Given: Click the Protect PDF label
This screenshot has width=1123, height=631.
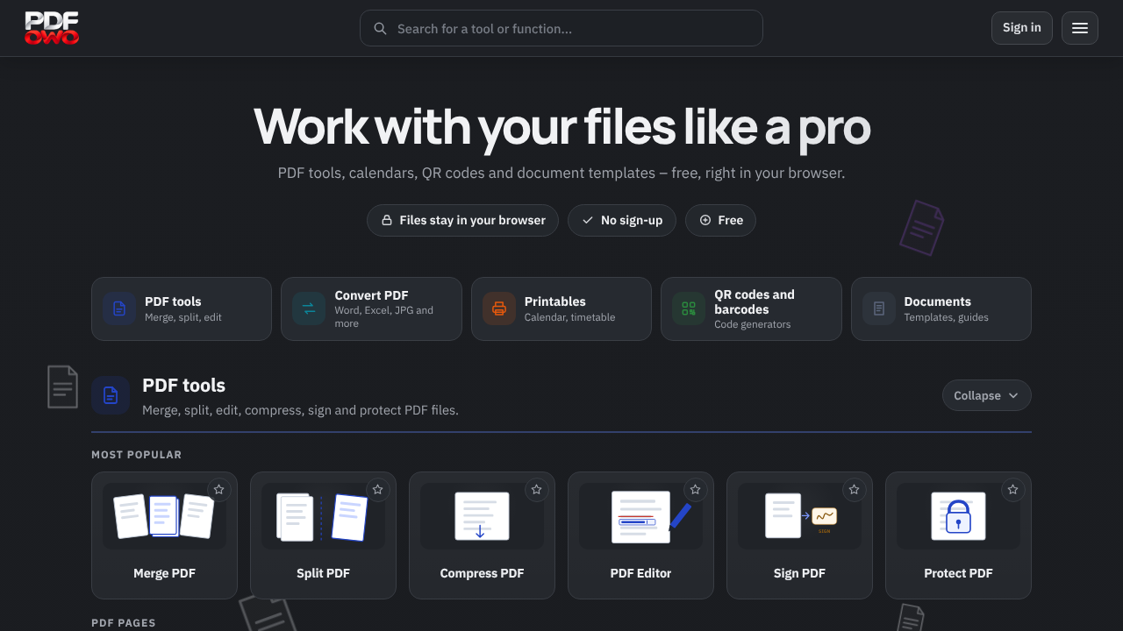Looking at the screenshot, I should (x=958, y=573).
